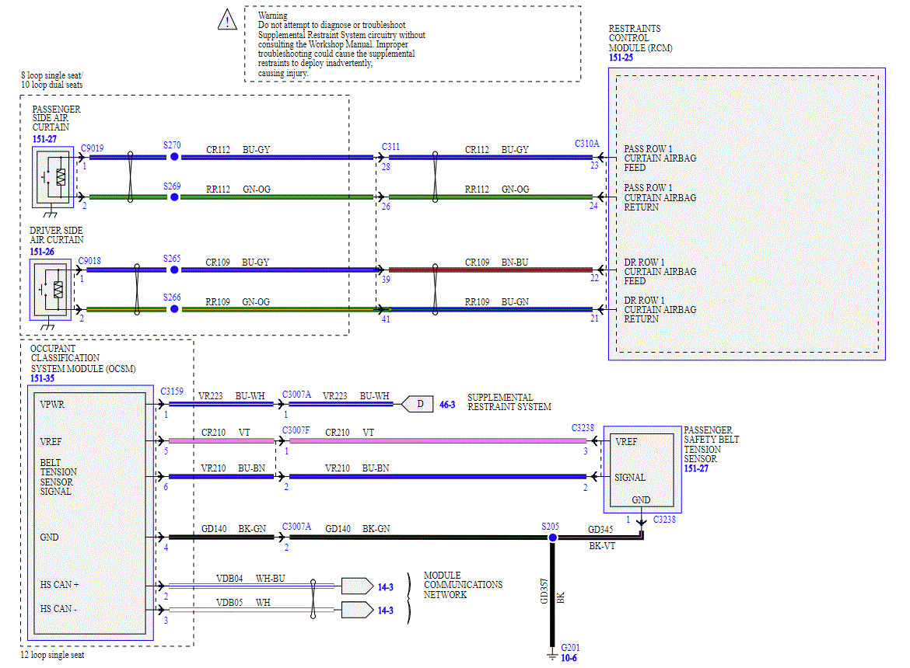910x668 pixels.
Task: Click the D off-page connector symbol
Action: click(x=417, y=404)
